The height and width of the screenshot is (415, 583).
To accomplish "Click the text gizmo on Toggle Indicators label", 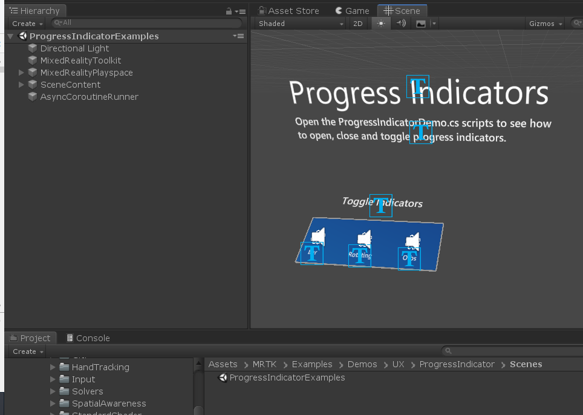I will click(x=381, y=205).
